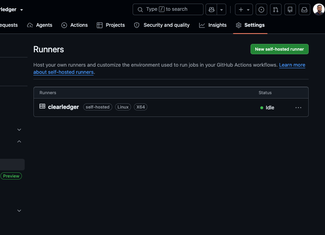The width and height of the screenshot is (325, 235).
Task: Open the Notifications inbox icon
Action: tap(304, 10)
